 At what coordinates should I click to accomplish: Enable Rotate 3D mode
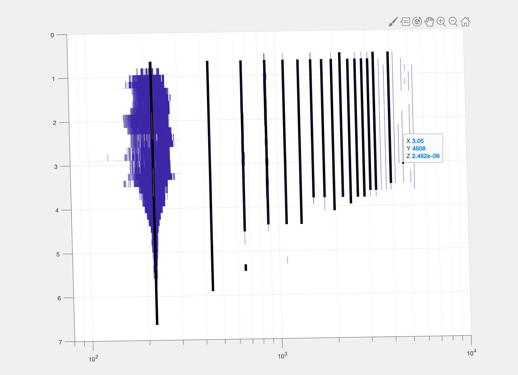click(417, 22)
